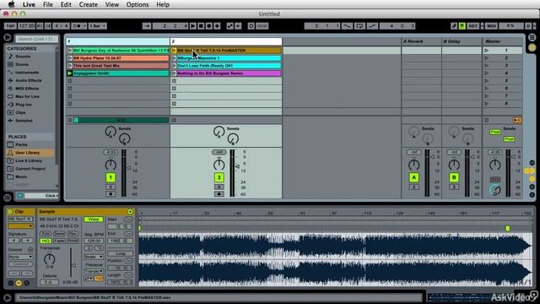This screenshot has height=304, width=540.
Task: Launch the Nothing to Do Bill Burgess Remix clip
Action: tap(174, 73)
